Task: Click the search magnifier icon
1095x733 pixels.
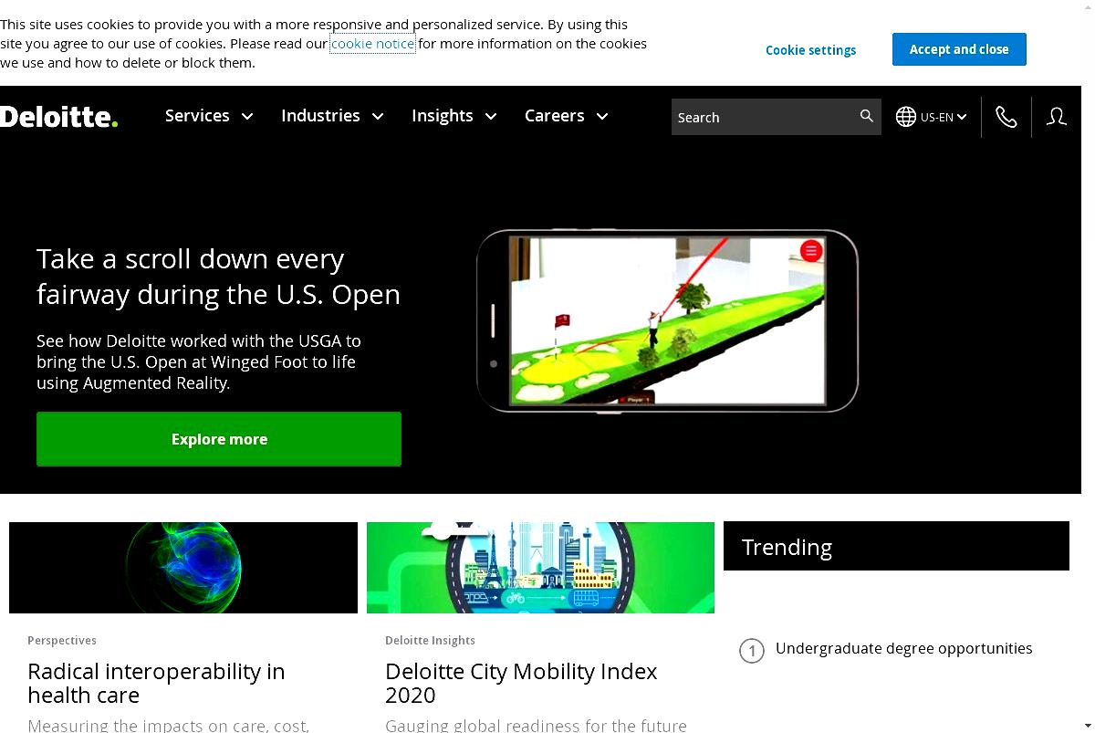Action: click(867, 116)
